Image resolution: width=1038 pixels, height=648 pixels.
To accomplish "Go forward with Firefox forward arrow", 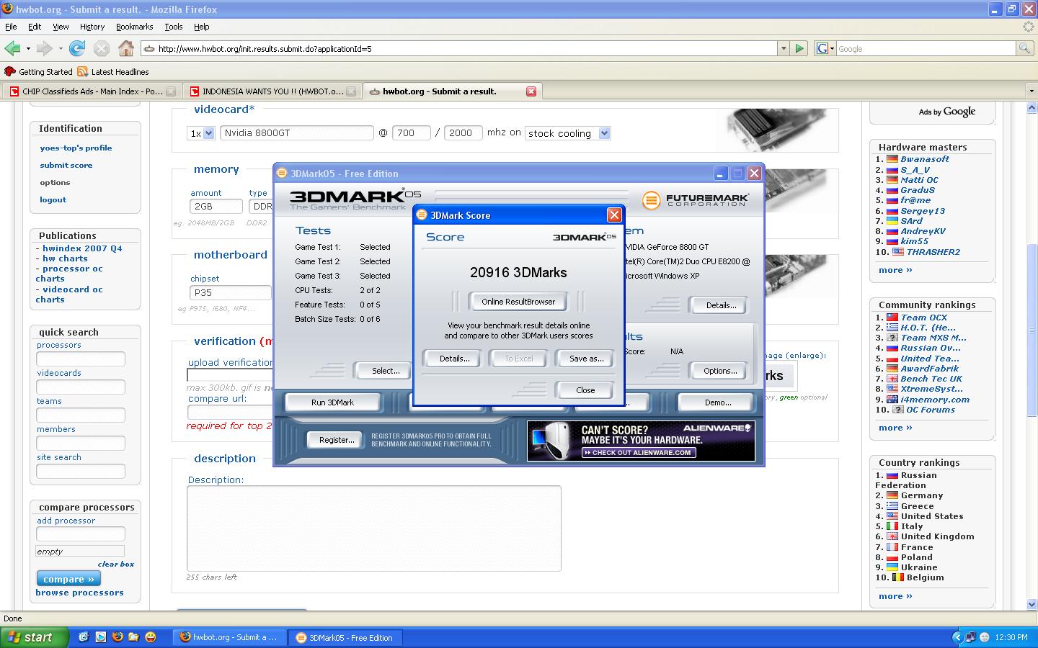I will (x=44, y=48).
